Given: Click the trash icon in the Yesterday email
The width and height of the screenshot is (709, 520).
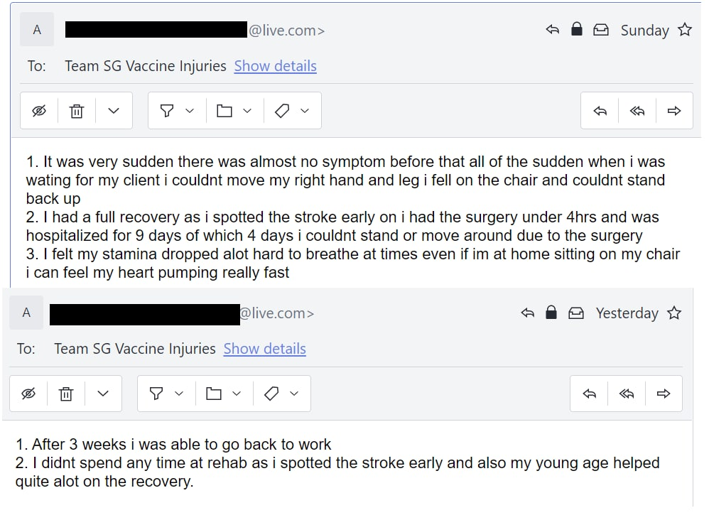Looking at the screenshot, I should pyautogui.click(x=66, y=394).
